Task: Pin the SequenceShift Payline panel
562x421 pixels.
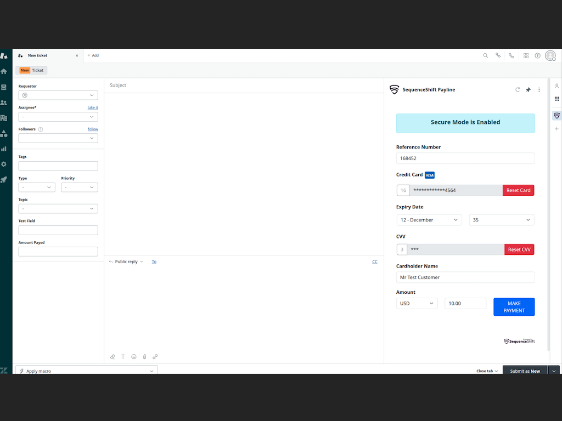Action: click(x=528, y=89)
